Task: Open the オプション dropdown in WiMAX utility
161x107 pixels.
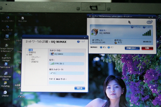Action: (x=136, y=27)
